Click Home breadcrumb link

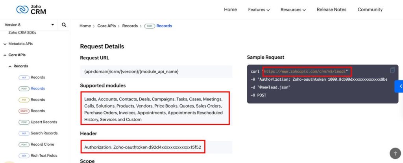pos(85,26)
